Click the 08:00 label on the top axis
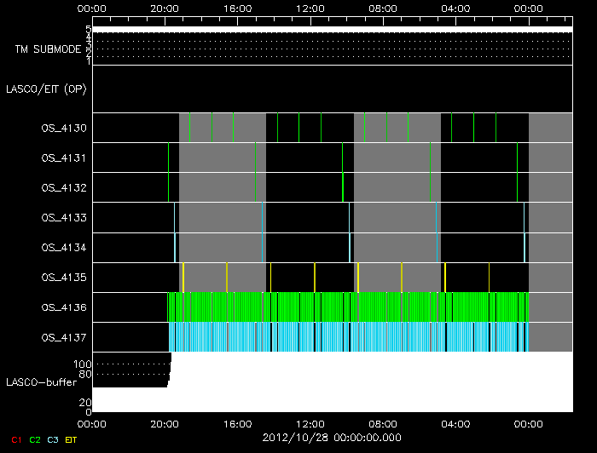Screen dimensions: 597x453 tap(383, 9)
